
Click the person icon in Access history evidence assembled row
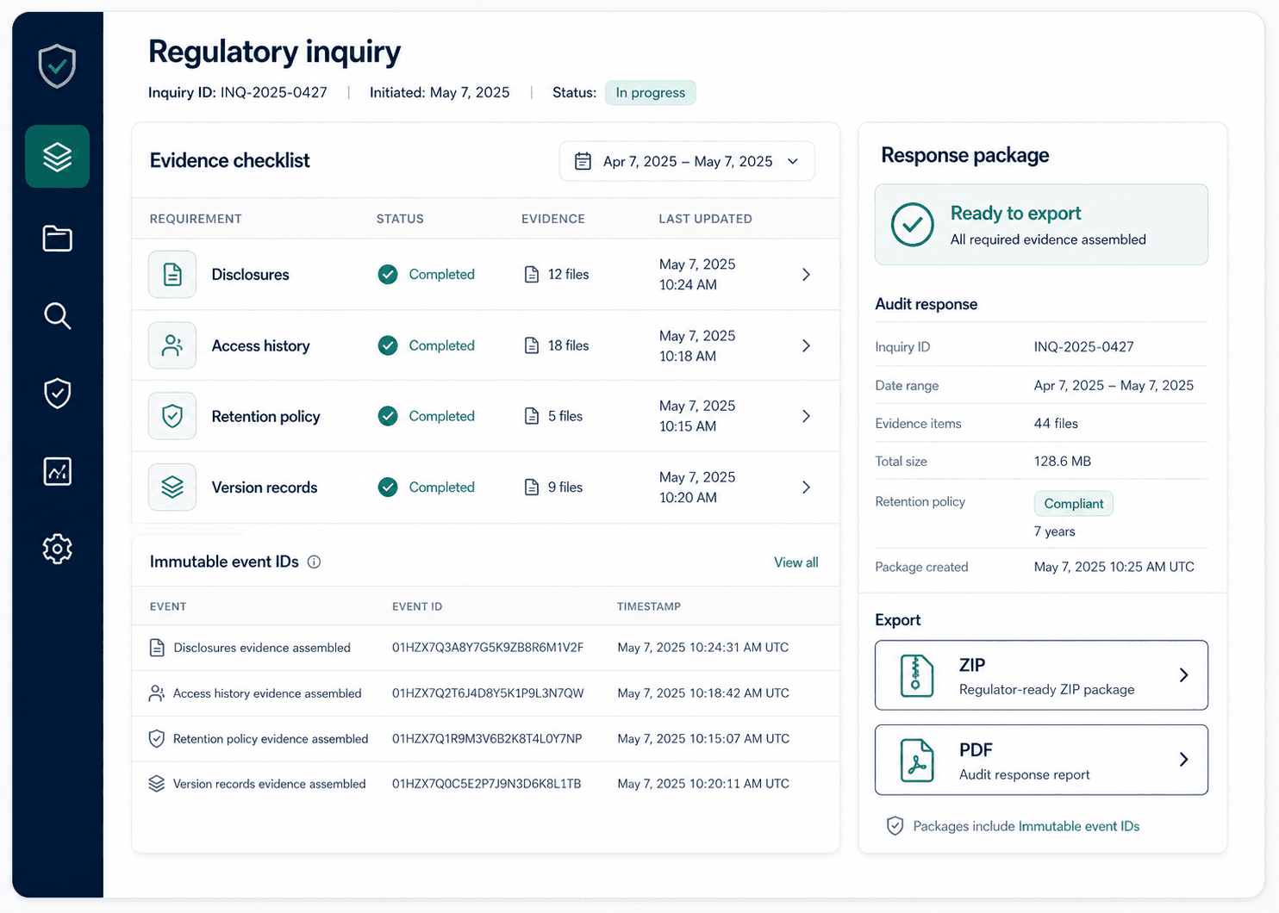tap(157, 693)
